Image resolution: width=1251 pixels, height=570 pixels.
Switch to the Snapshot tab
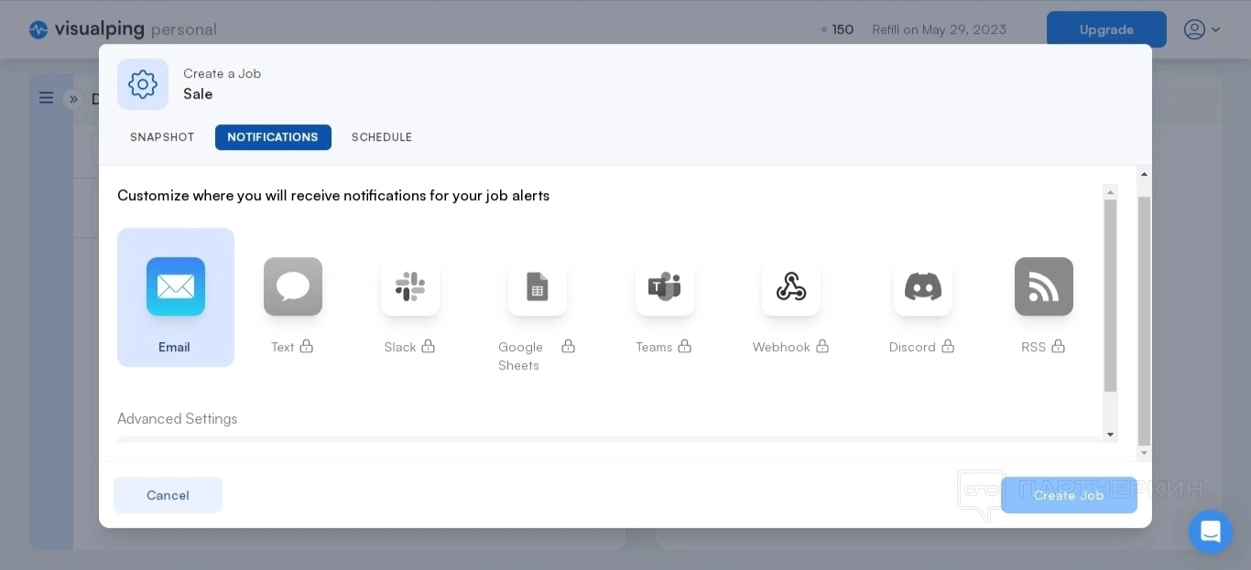pos(162,137)
